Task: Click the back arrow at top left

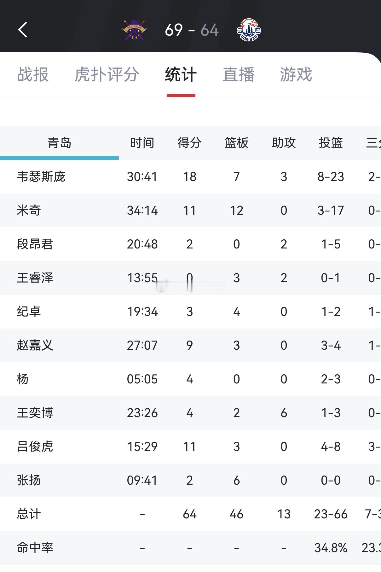Action: (22, 31)
